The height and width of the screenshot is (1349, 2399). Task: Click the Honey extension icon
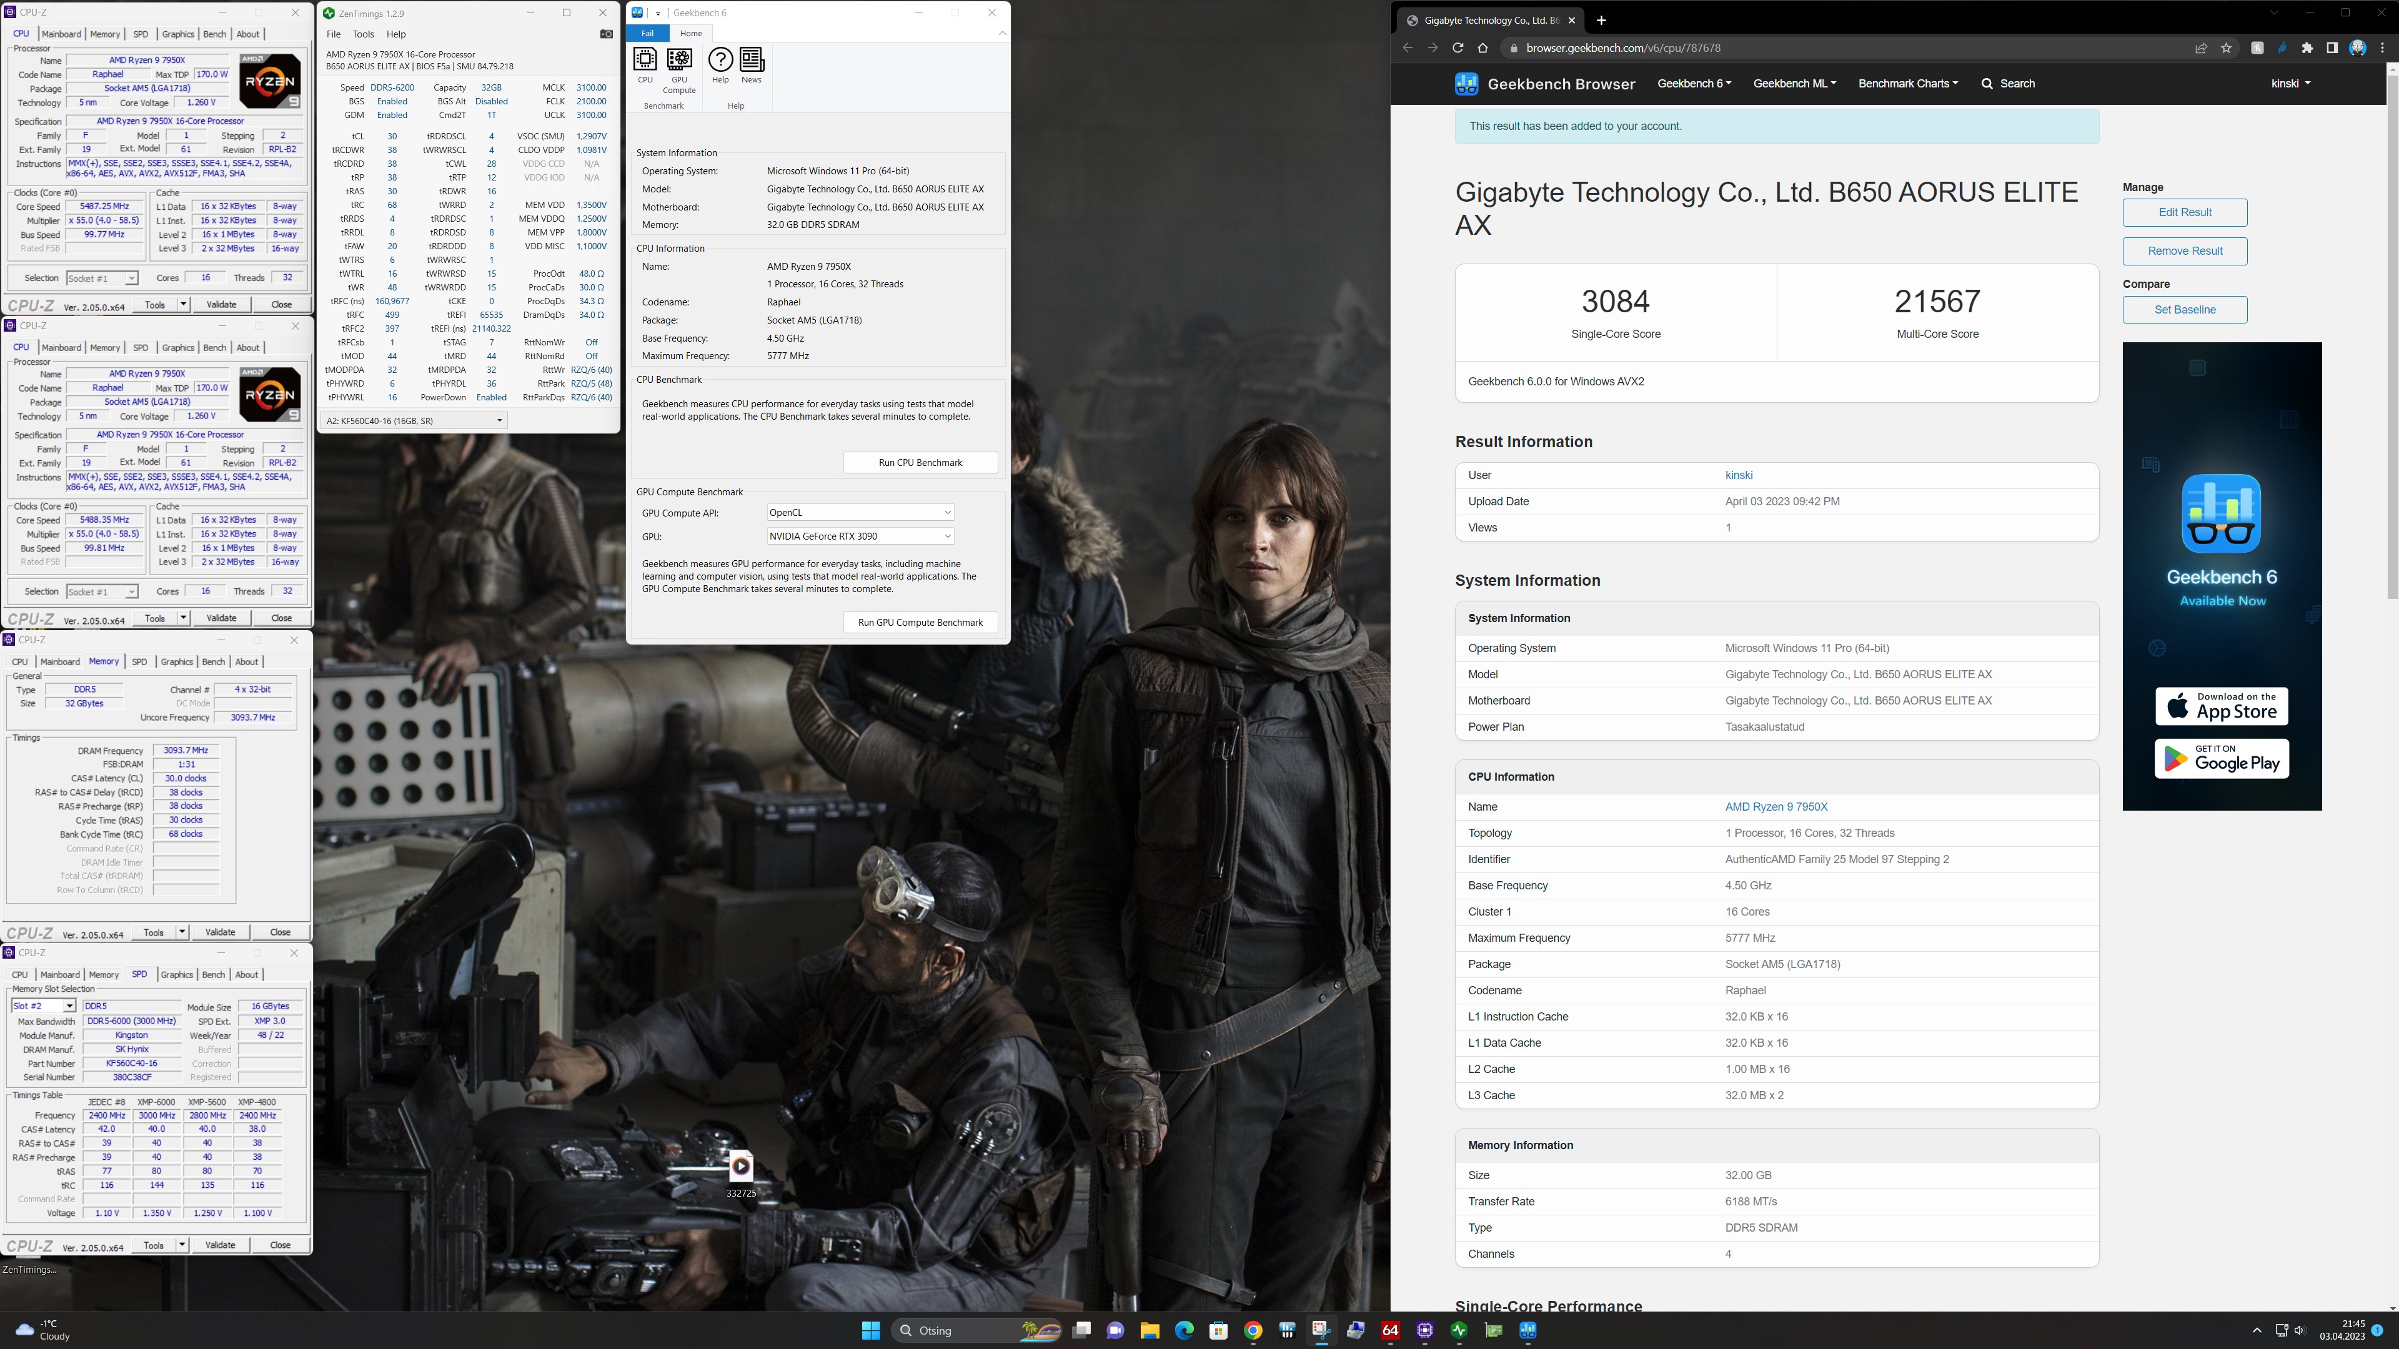coord(2257,49)
